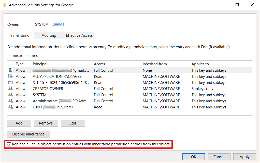
Task: Click Read access for ALL APPLICATION PACKAGES
Action: coord(98,76)
